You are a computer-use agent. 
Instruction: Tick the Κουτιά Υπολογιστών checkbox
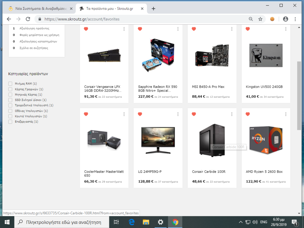10,116
